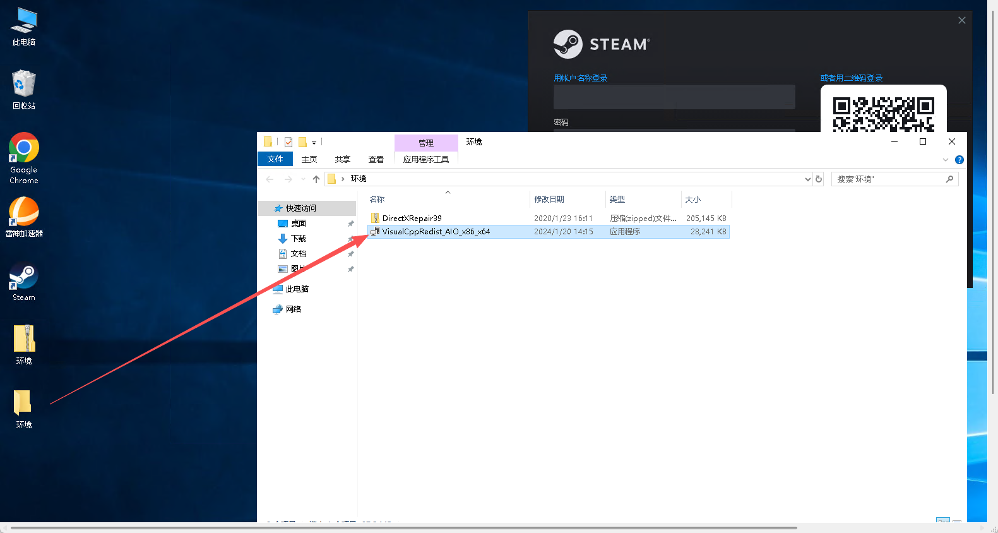Click the Steam account name input field
The width and height of the screenshot is (998, 533).
tap(674, 97)
